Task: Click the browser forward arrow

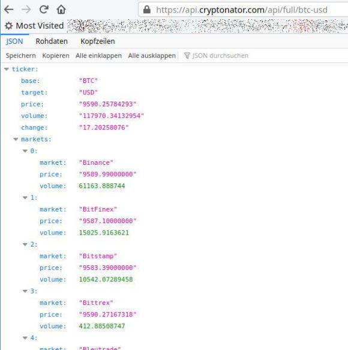Action: click(x=26, y=10)
